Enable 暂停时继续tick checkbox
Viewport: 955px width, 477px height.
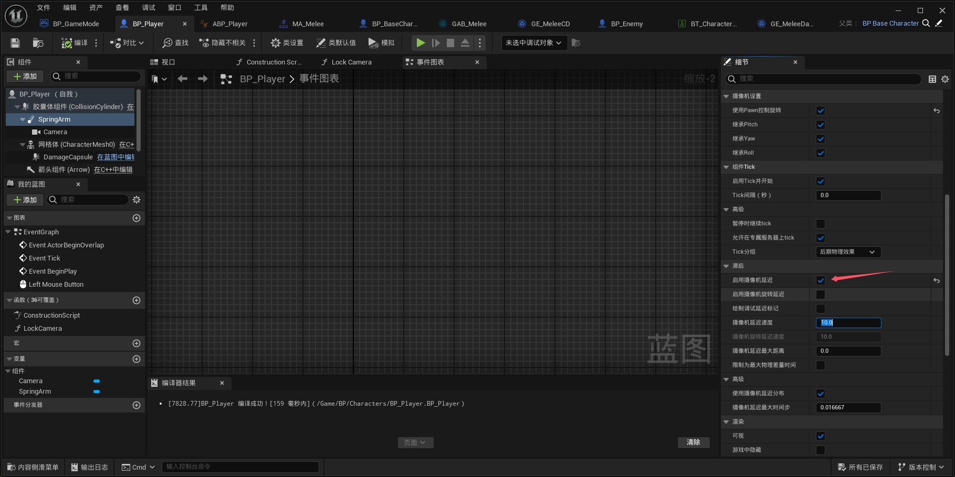pos(821,224)
